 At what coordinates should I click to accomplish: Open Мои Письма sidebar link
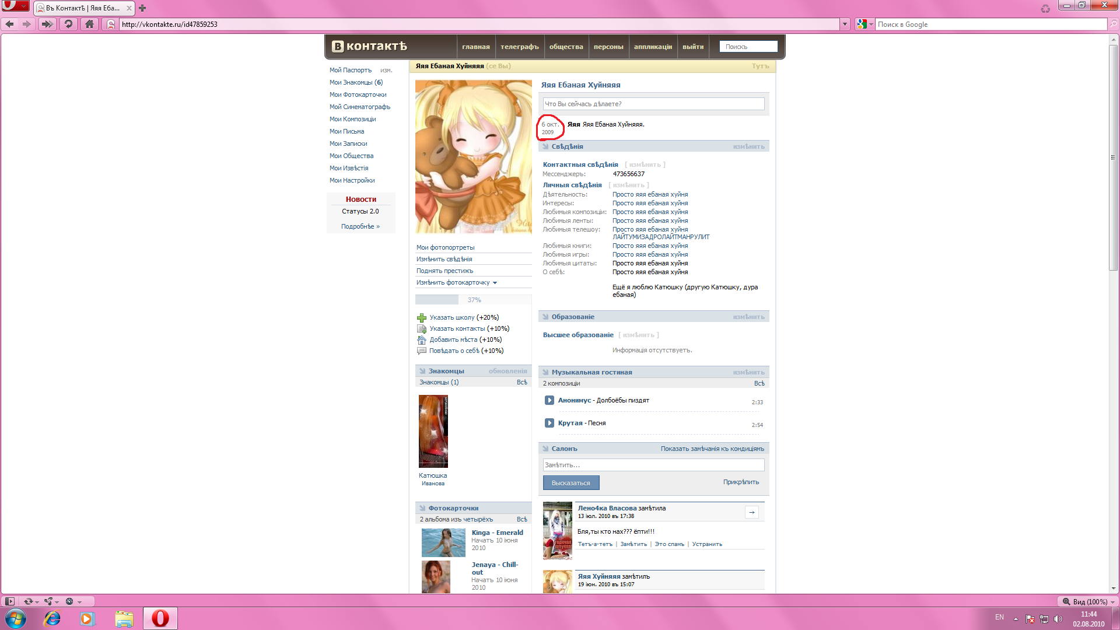pos(346,131)
